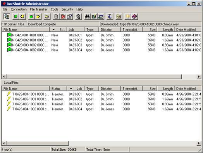Click the file properties toolbar icon
This screenshot has width=203, height=153.
pyautogui.click(x=69, y=17)
